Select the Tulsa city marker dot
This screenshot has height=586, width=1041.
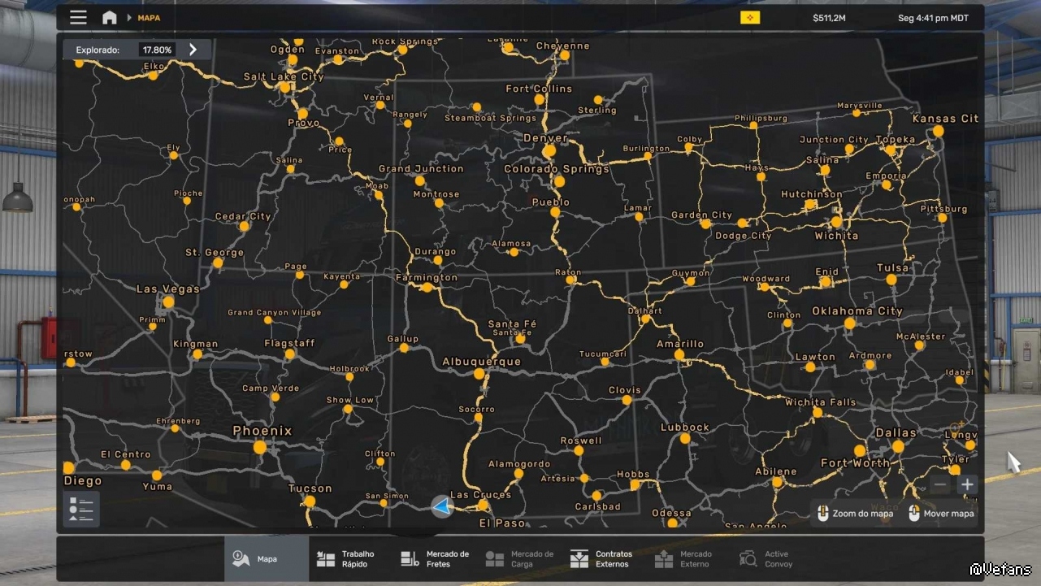click(891, 280)
